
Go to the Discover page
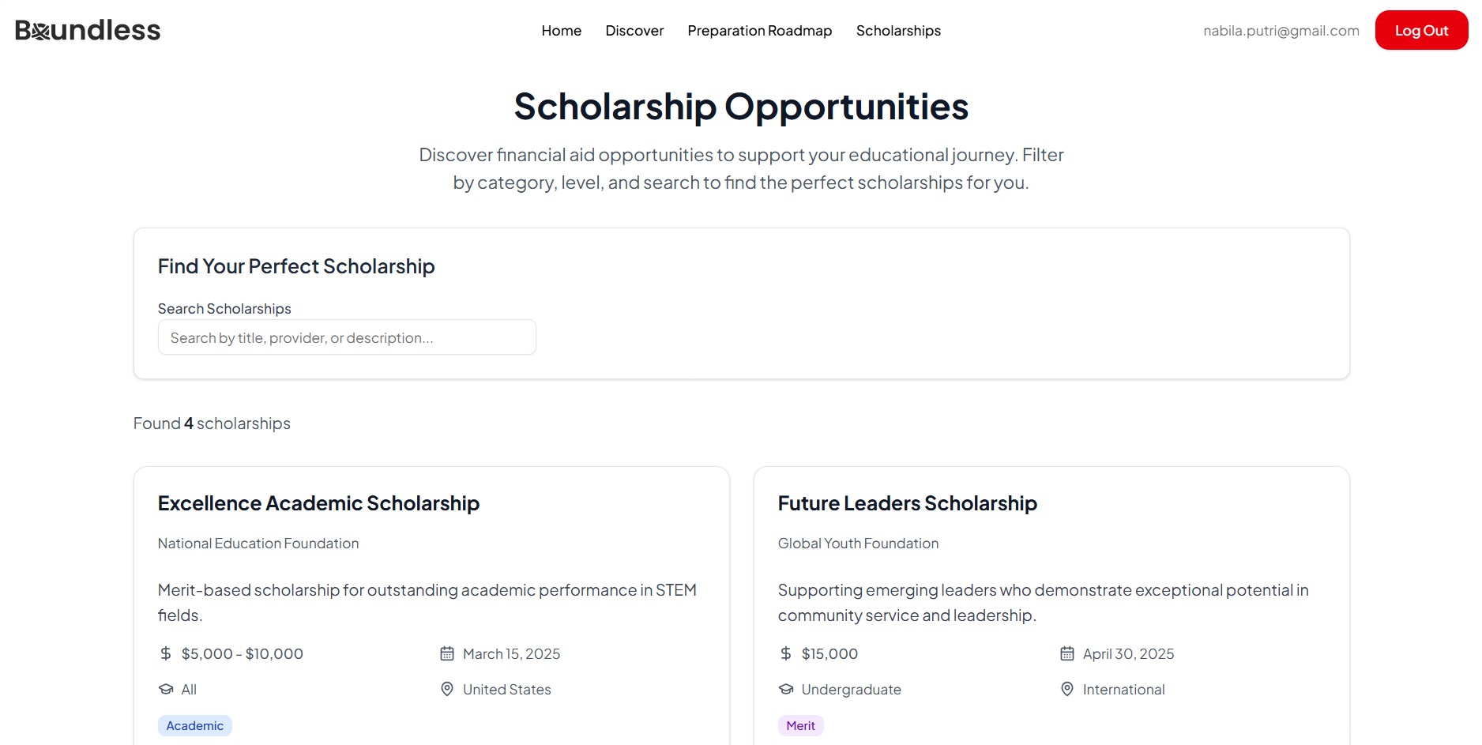pos(634,31)
